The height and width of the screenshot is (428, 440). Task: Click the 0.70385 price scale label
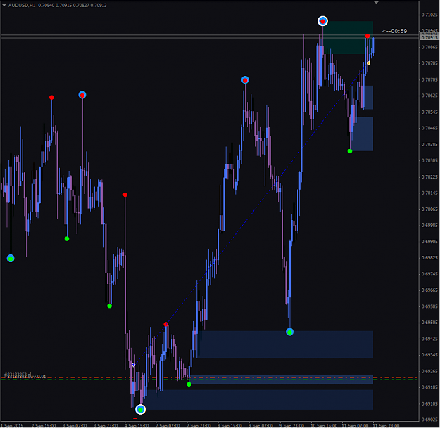[429, 145]
